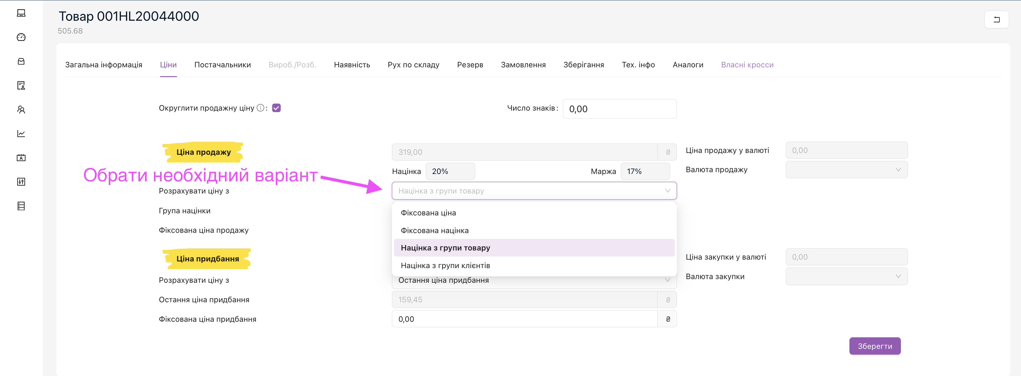The width and height of the screenshot is (1021, 376).
Task: Click the 'Зберегти' save button
Action: (x=874, y=346)
